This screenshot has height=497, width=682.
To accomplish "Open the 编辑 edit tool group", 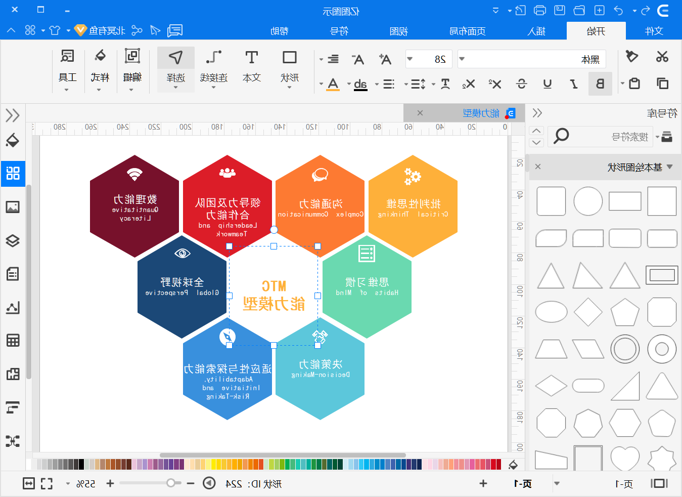I will coord(132,70).
